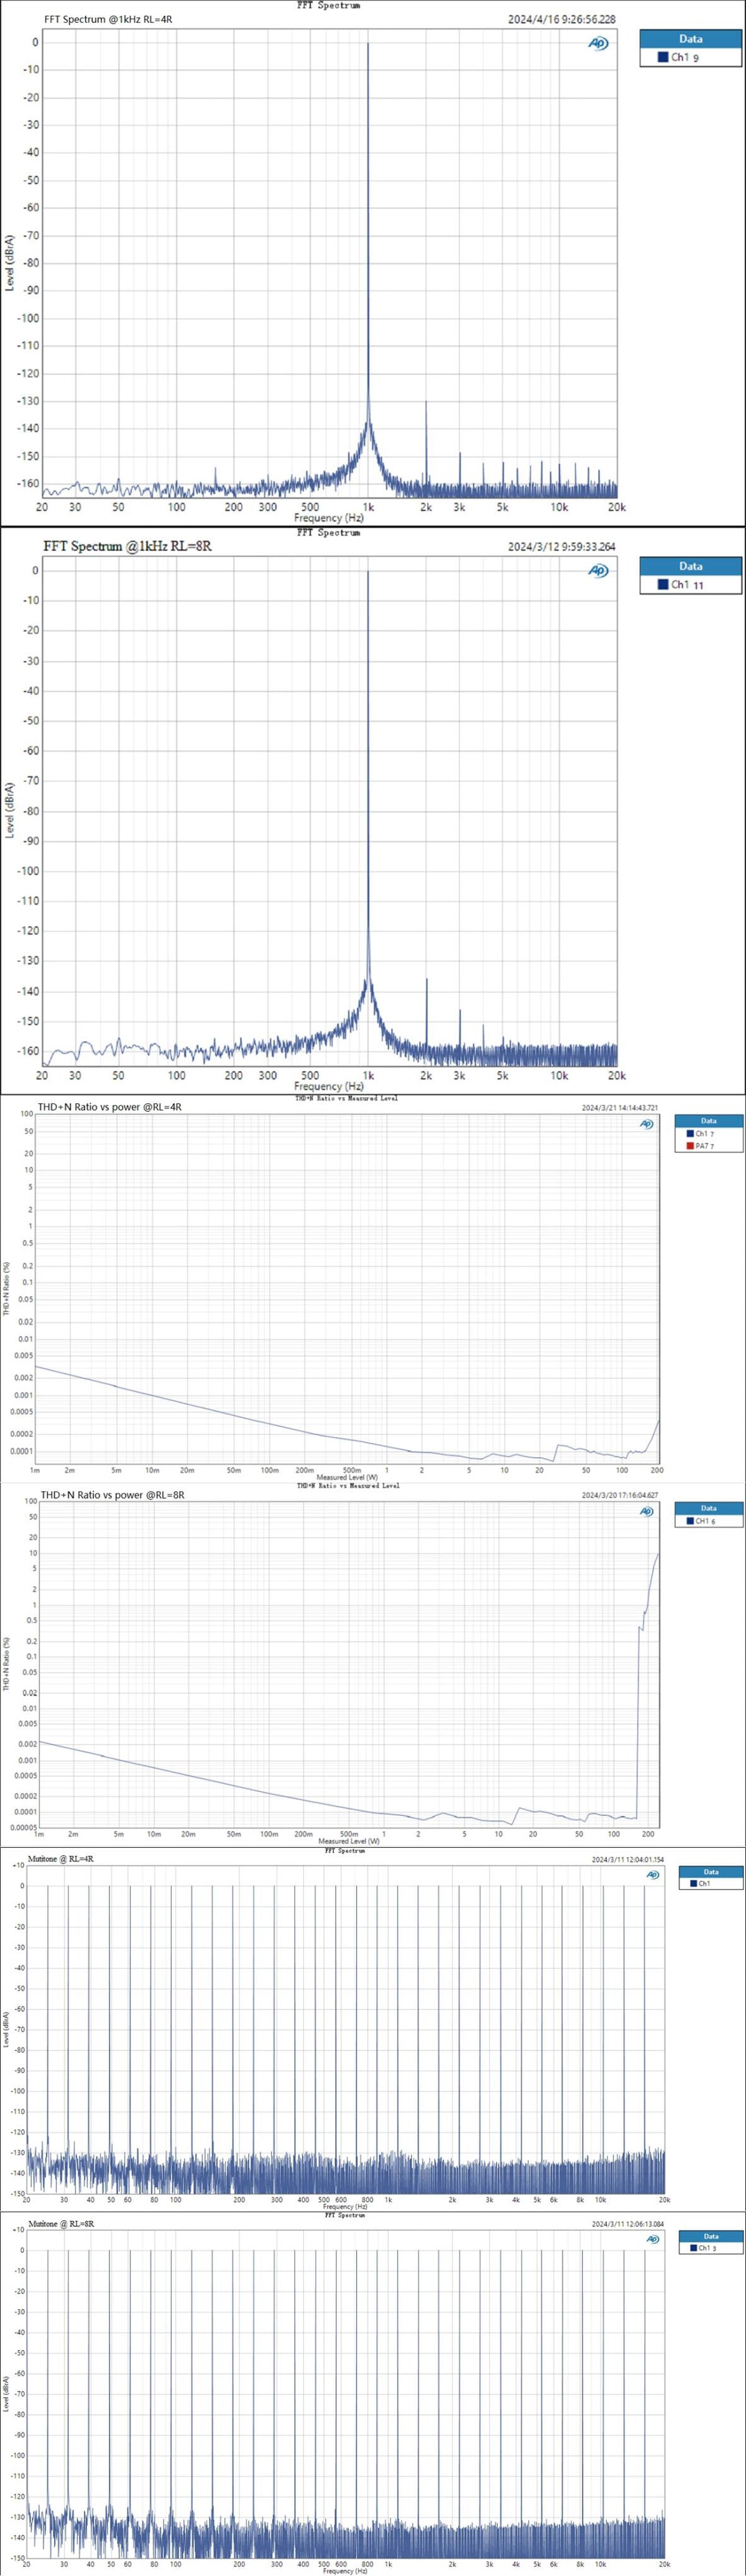The width and height of the screenshot is (746, 2576).
Task: Click the 'THD+N Ratio vs power @RL=8R' title
Action: click(x=113, y=1494)
